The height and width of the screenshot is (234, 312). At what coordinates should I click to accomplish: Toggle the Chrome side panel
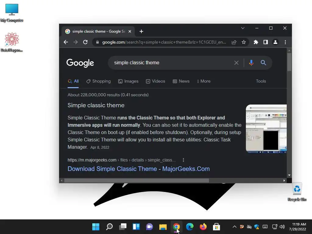point(265,42)
